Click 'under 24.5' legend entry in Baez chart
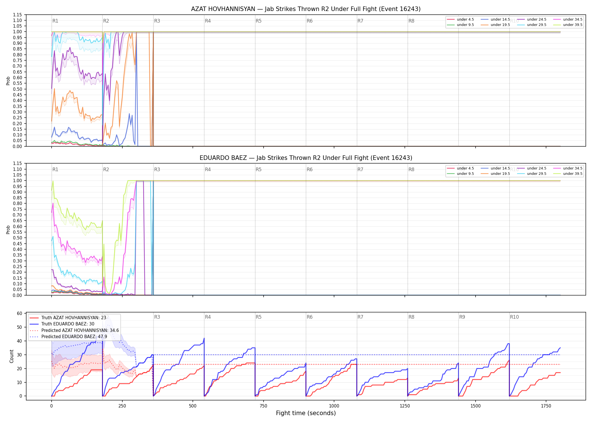This screenshot has height=423, width=592. [x=532, y=168]
